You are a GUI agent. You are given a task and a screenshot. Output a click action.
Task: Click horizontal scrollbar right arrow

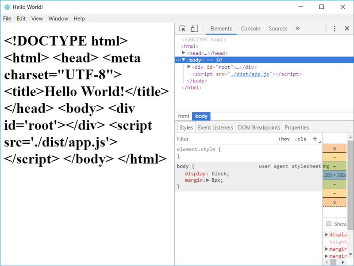pos(343,262)
